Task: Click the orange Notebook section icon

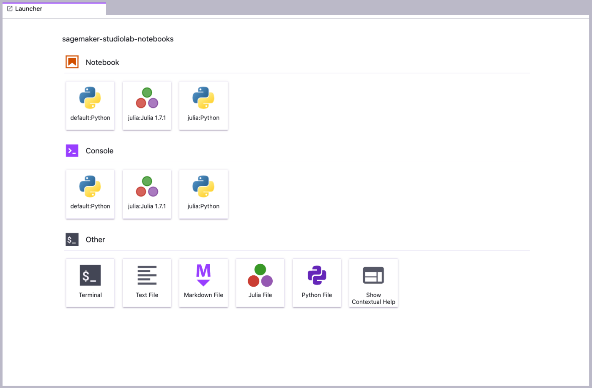Action: click(x=72, y=62)
